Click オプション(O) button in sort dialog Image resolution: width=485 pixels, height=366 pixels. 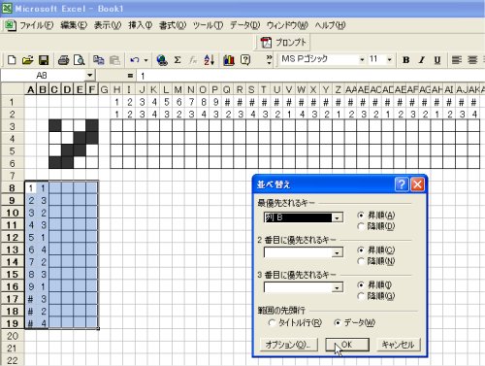click(288, 345)
